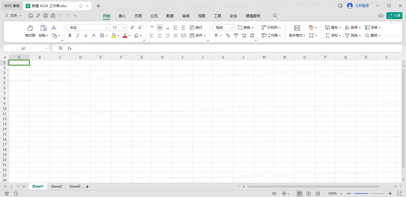Image resolution: width=406 pixels, height=197 pixels.
Task: Zoom in using the status bar plus
Action: point(390,194)
